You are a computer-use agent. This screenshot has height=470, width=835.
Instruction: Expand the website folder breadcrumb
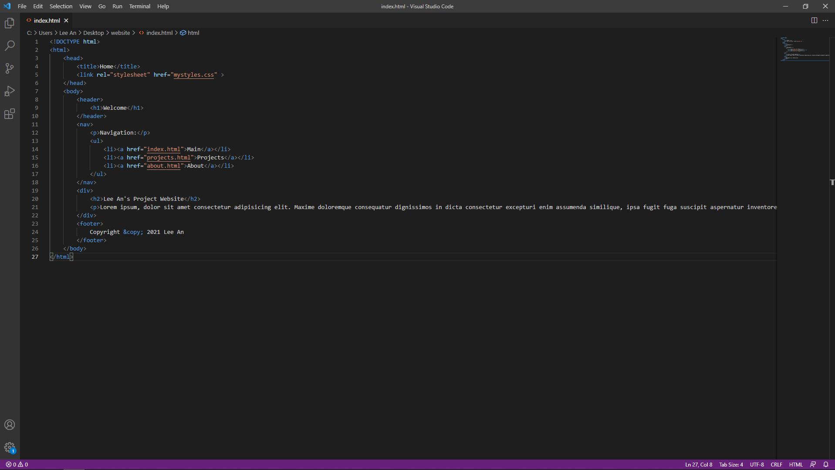coord(120,33)
